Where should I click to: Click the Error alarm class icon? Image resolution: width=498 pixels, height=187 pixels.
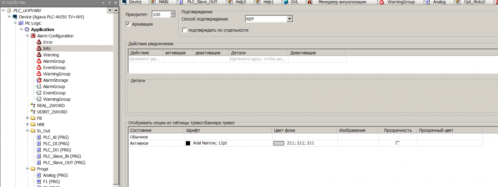pos(39,42)
